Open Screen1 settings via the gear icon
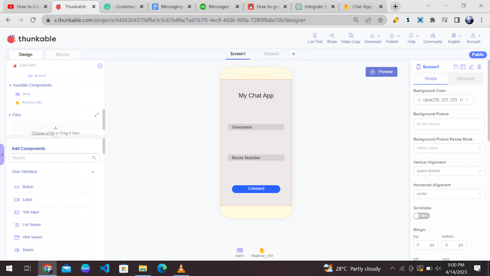 [100, 65]
